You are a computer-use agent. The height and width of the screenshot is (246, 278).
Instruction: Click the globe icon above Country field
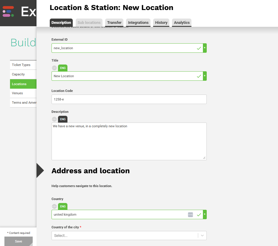(54, 207)
